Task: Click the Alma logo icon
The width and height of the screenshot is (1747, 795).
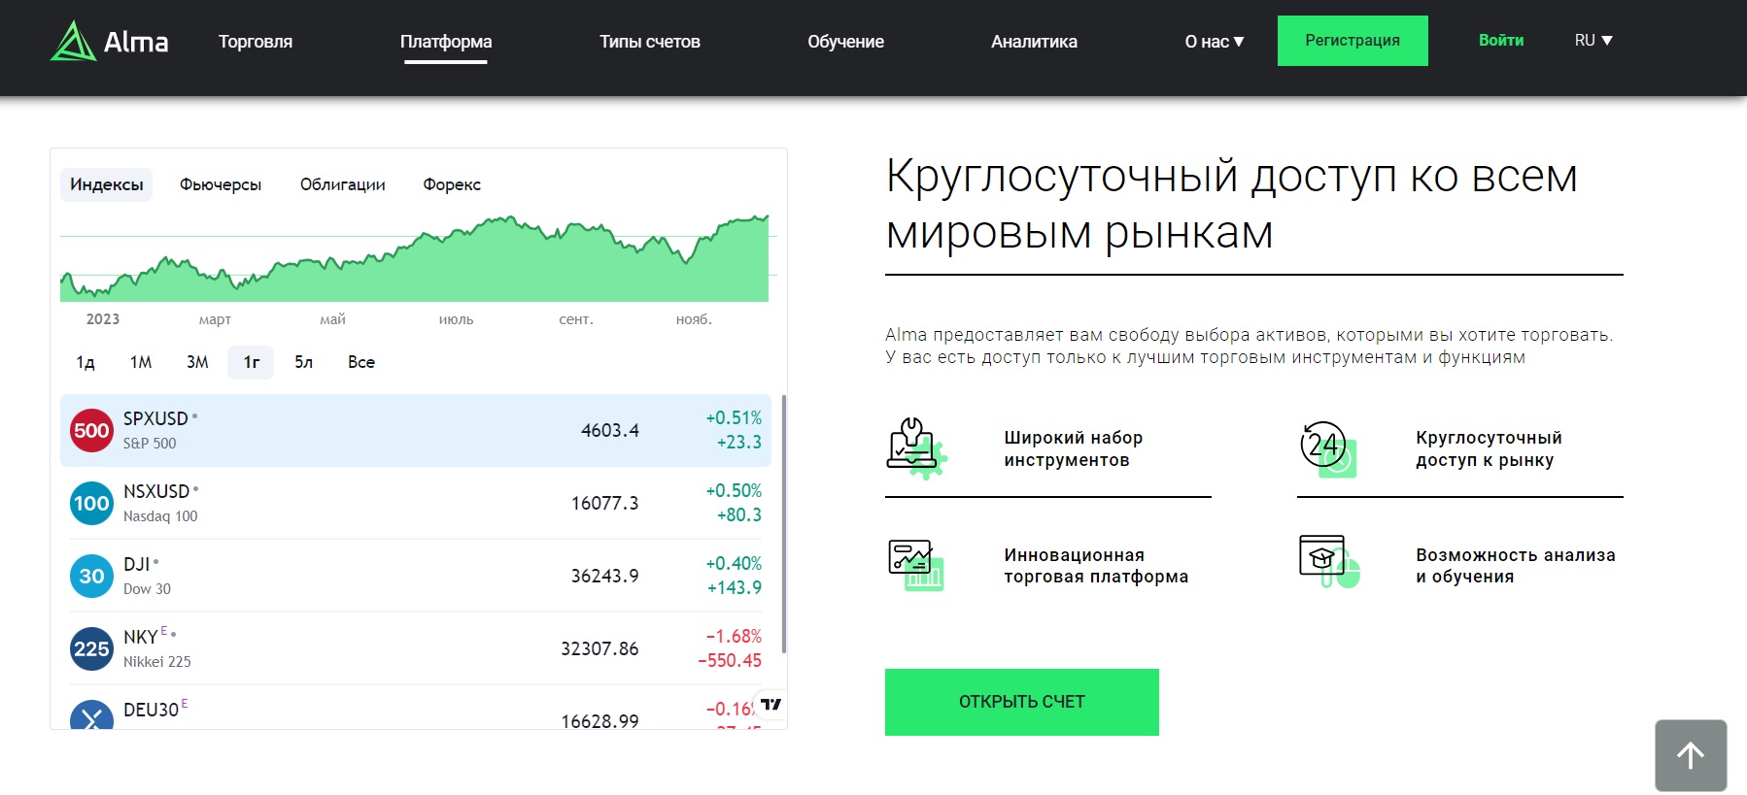Action: pyautogui.click(x=73, y=41)
